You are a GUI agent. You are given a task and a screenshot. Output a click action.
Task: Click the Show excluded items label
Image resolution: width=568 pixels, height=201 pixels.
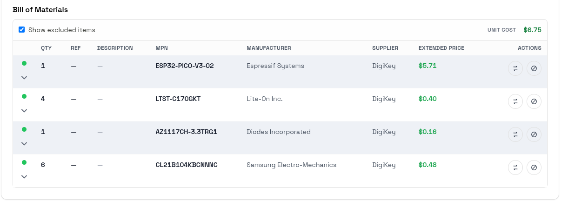coord(61,30)
